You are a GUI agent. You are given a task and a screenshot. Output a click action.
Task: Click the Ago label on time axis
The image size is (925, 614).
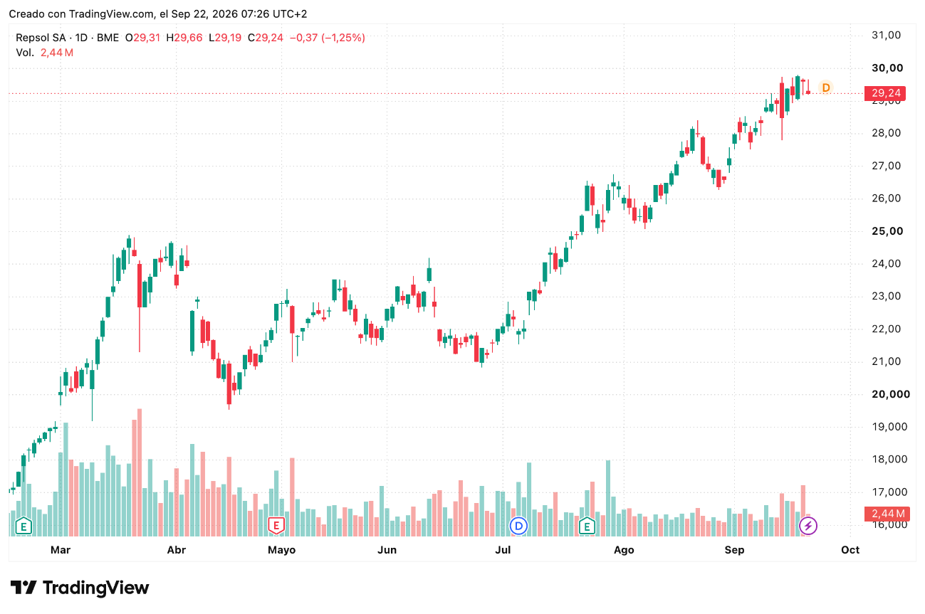[x=624, y=550]
